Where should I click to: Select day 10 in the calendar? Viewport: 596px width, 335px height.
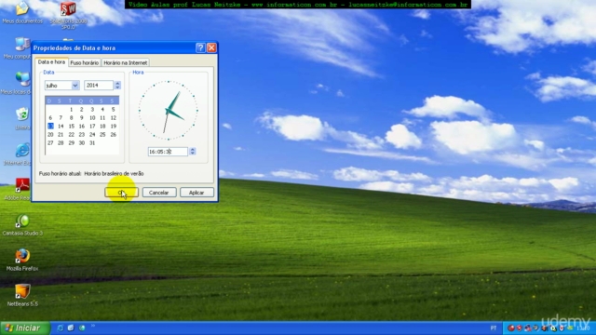(x=92, y=118)
